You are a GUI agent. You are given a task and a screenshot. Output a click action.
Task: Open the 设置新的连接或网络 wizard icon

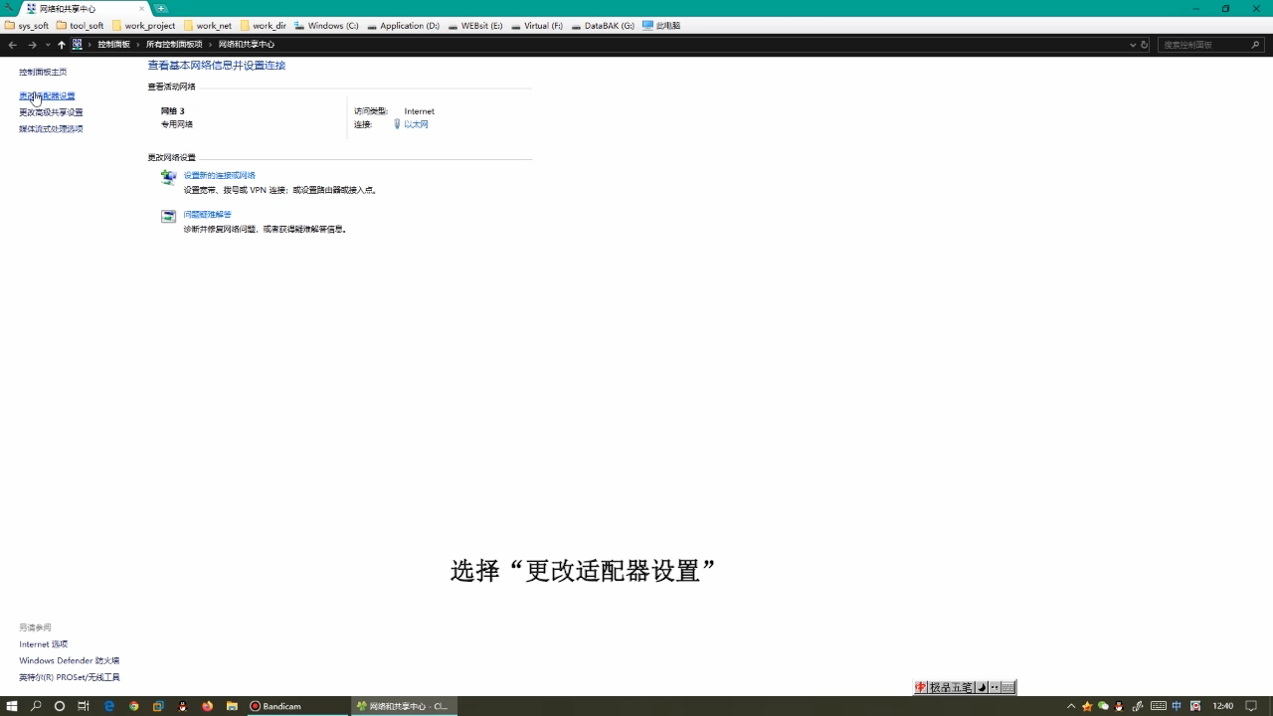click(168, 177)
